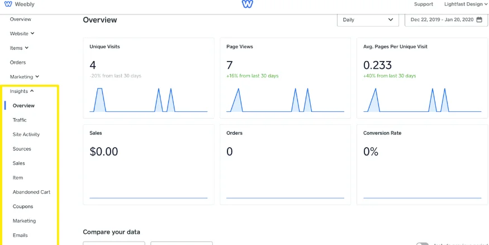The image size is (489, 245).
Task: Open Abandoned Cart under Insights
Action: pos(31,192)
